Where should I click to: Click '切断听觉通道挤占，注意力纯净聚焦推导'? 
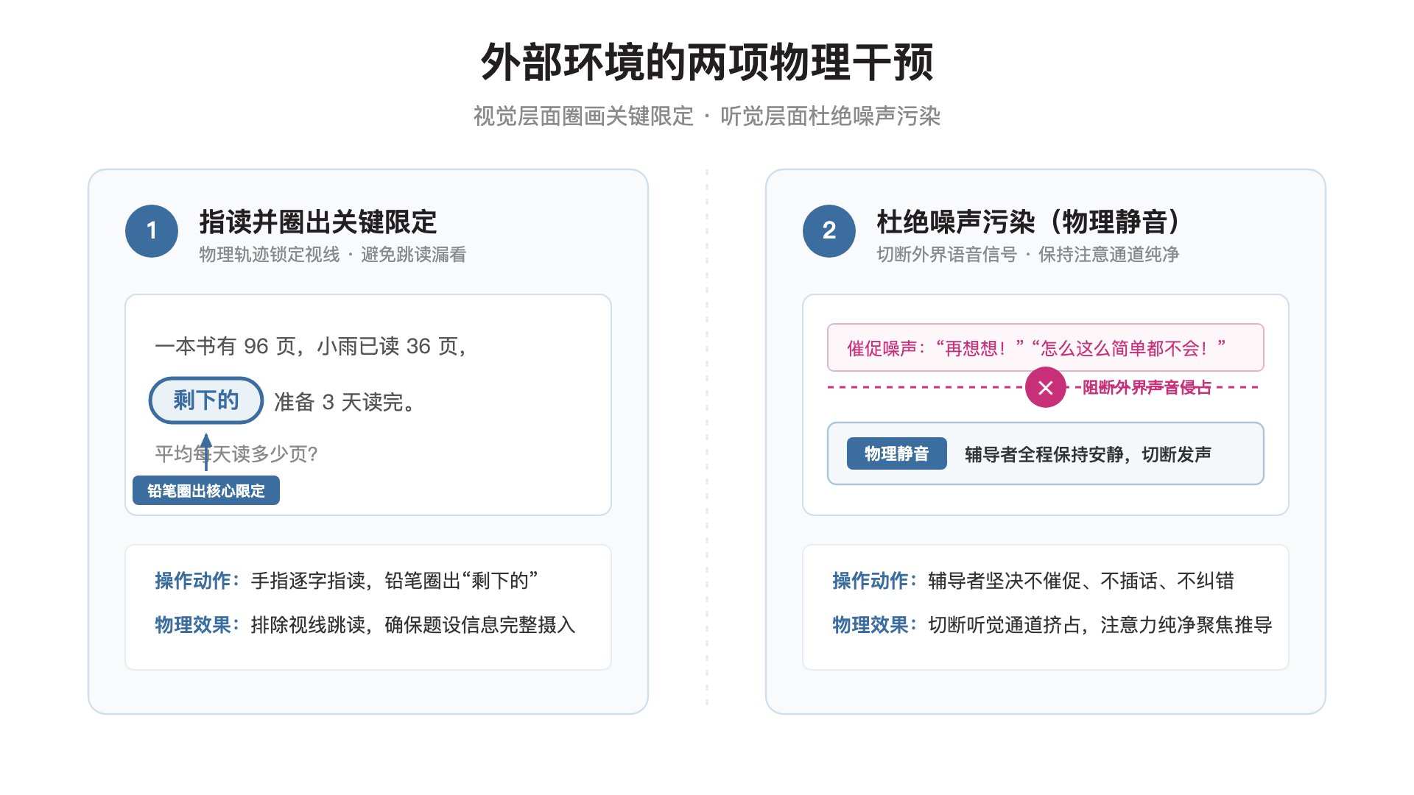tap(1100, 625)
